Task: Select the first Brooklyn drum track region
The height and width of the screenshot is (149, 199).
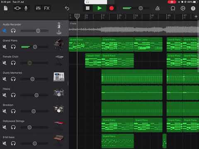Action: pos(132,109)
